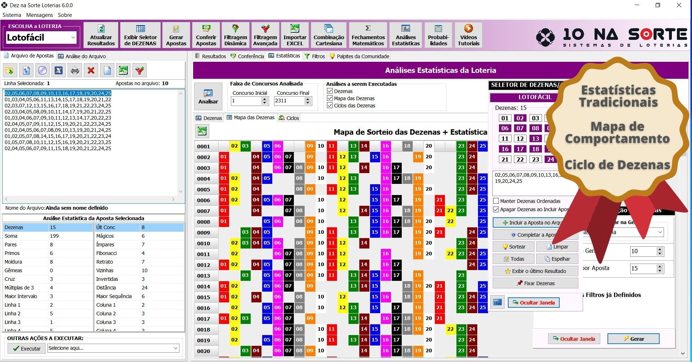Toggle number 22 in the Lotofácil selector
The image size is (692, 362).
(520, 159)
